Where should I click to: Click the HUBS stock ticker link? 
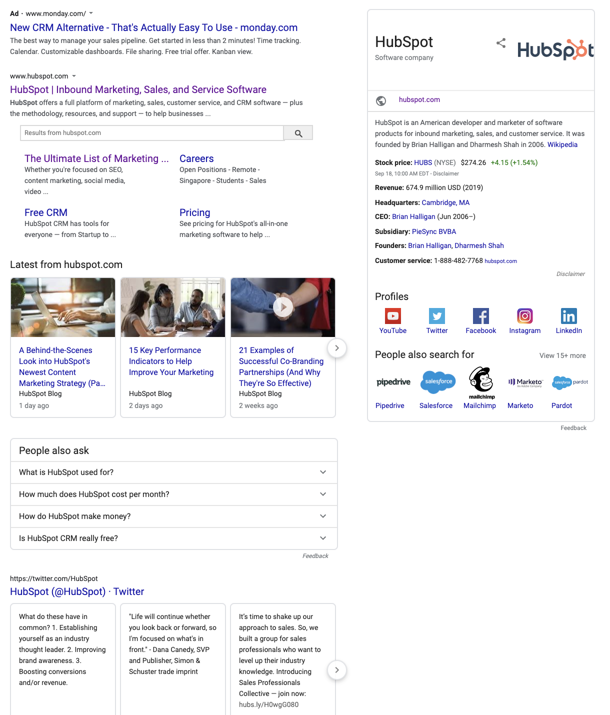(423, 162)
